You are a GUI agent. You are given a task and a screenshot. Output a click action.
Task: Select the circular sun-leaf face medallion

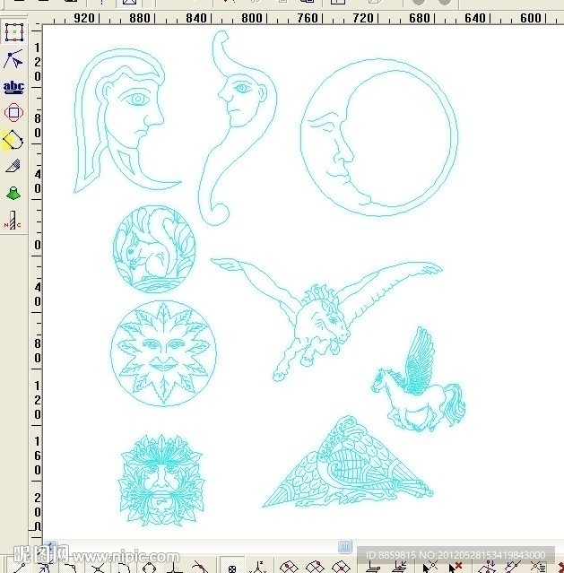163,352
